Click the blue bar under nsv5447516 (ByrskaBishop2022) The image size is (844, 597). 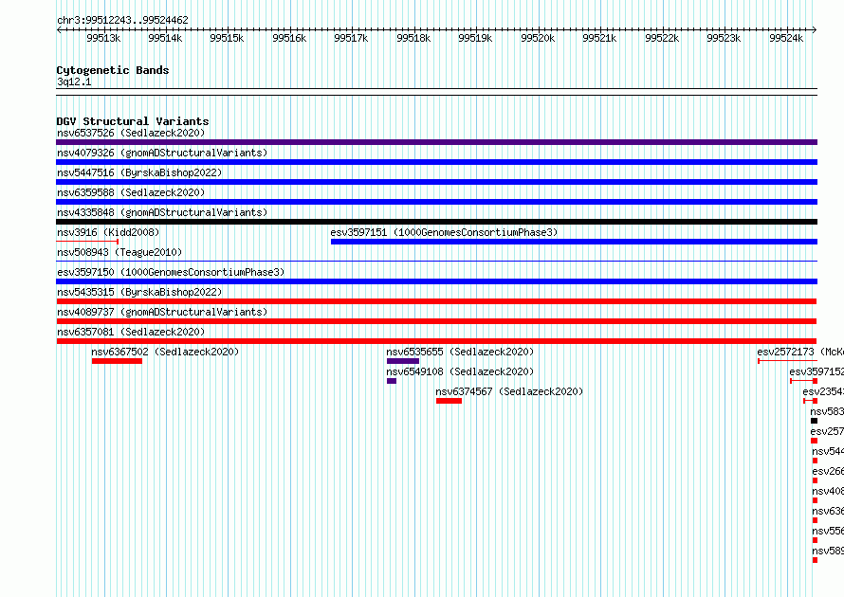(x=436, y=182)
